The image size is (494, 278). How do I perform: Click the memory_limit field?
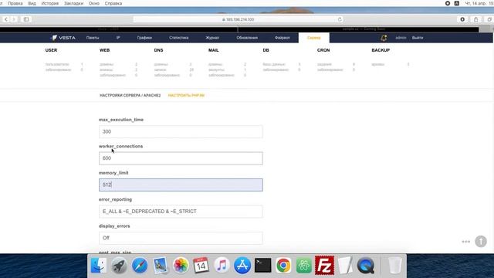[x=181, y=185]
